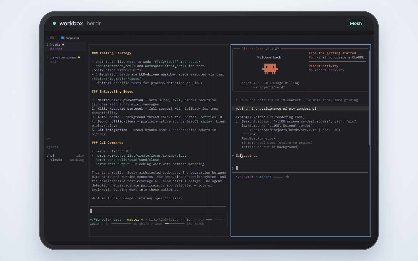Click the blue folder icon beside cargo run
Image resolution: width=418 pixels, height=261 pixels.
pyautogui.click(x=63, y=38)
